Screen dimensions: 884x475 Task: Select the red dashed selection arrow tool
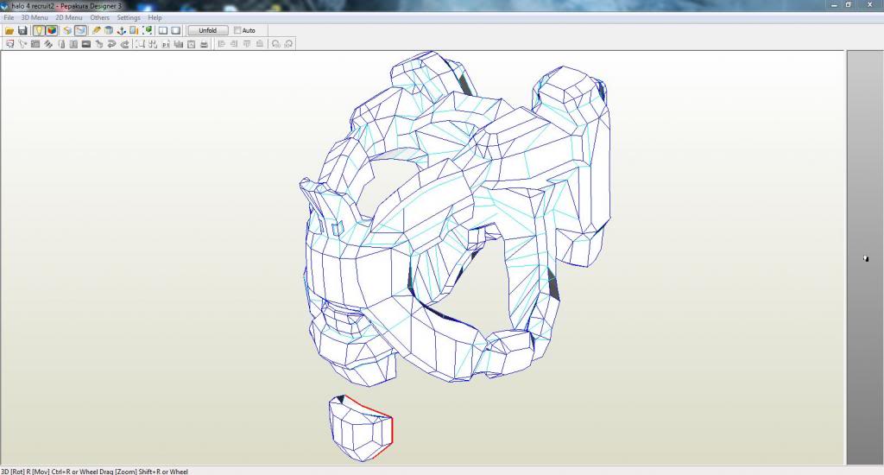(x=9, y=44)
